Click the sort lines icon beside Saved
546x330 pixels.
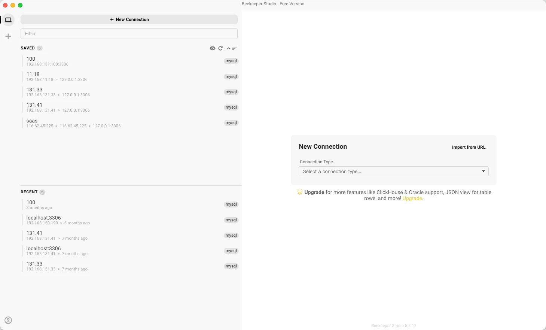(x=235, y=48)
